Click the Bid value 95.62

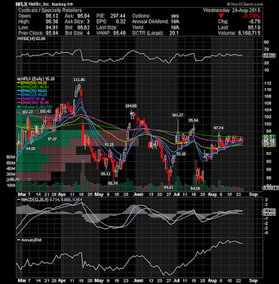coord(83,28)
